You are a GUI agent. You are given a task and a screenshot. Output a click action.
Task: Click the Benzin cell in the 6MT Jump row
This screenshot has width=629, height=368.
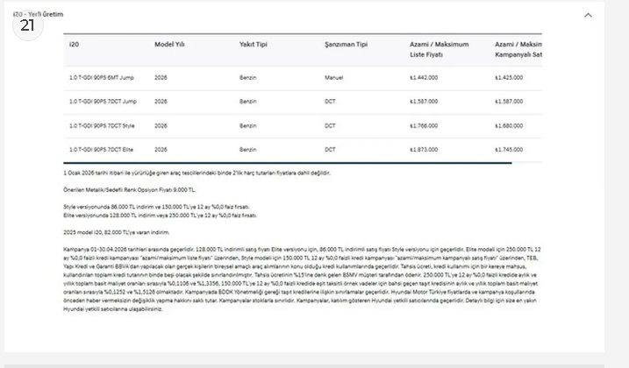tap(248, 78)
